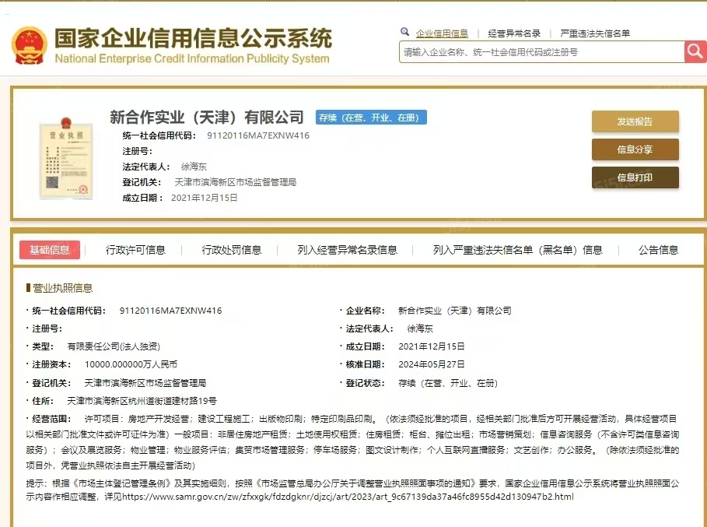Open the 行政许可信息 tab
The width and height of the screenshot is (707, 527).
pyautogui.click(x=135, y=250)
